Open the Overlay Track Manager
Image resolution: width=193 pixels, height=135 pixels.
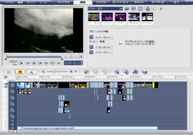point(135,72)
